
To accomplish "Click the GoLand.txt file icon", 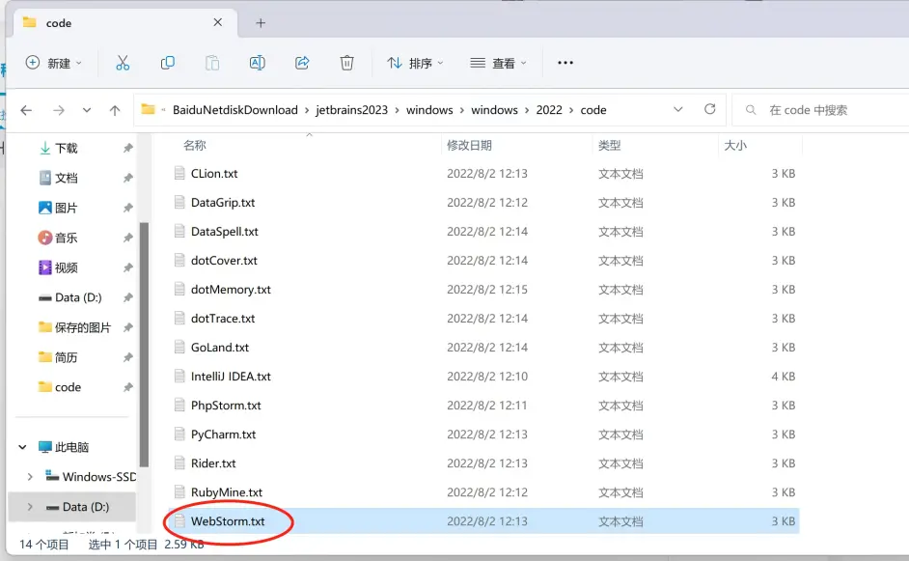I will (179, 347).
